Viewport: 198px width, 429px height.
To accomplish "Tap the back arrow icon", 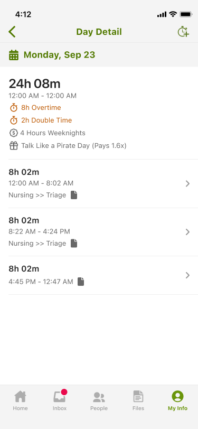I will click(x=12, y=32).
